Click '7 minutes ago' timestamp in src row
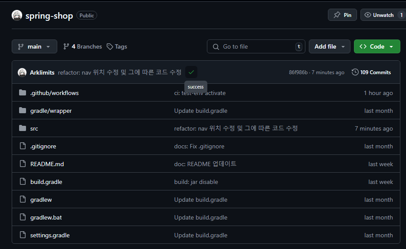Image resolution: width=406 pixels, height=249 pixels. point(374,129)
